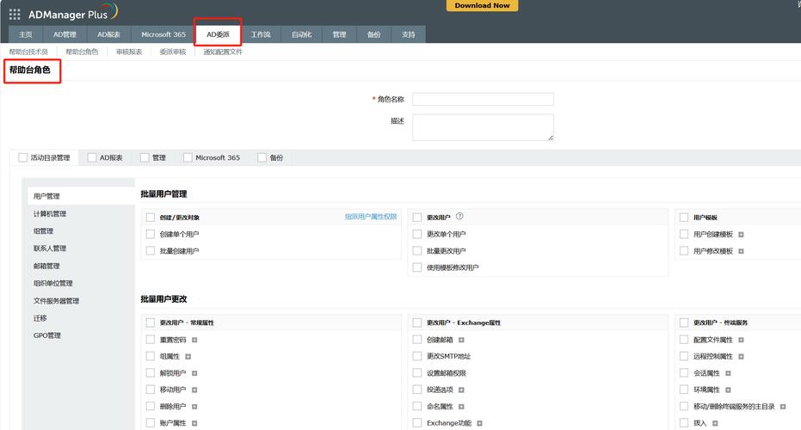Select 计算机管理 in the left sidebar

(x=50, y=214)
